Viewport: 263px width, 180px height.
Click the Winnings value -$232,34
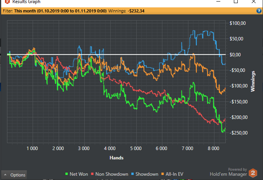(136, 11)
